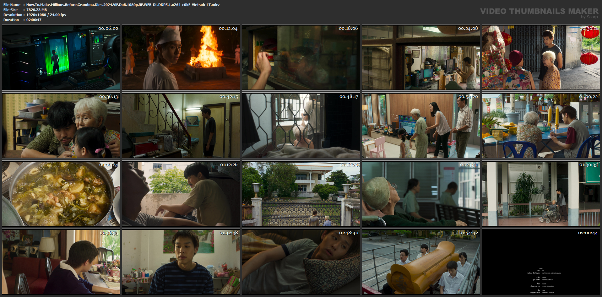
Task: Click timestamp 00:24:08
Action: pos(468,28)
